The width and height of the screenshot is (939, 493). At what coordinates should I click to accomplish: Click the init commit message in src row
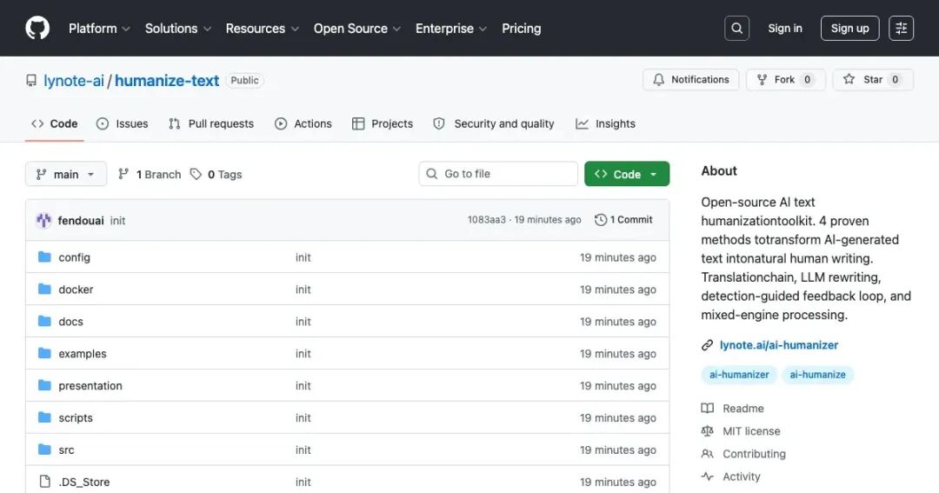point(303,450)
